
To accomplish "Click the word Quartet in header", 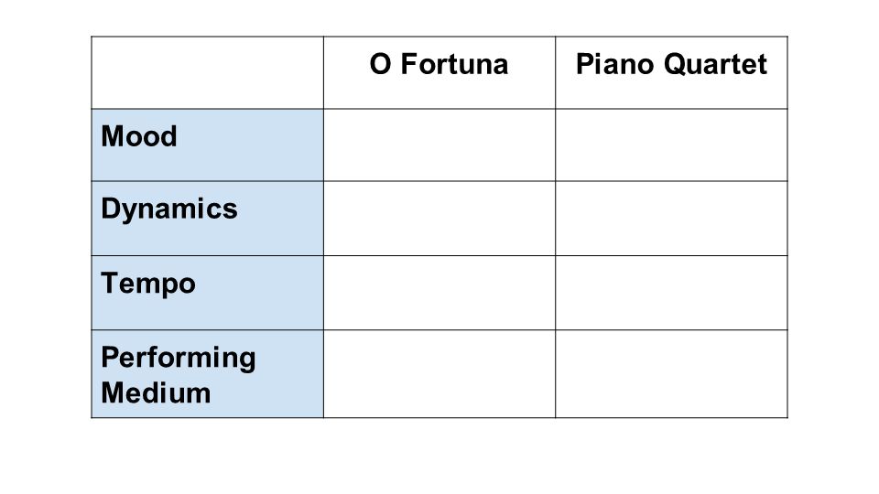I will [x=715, y=64].
